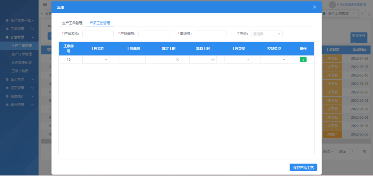The height and width of the screenshot is (176, 373).
Task: Collapse the 计划管理 sidebar menu
Action: pyautogui.click(x=19, y=37)
